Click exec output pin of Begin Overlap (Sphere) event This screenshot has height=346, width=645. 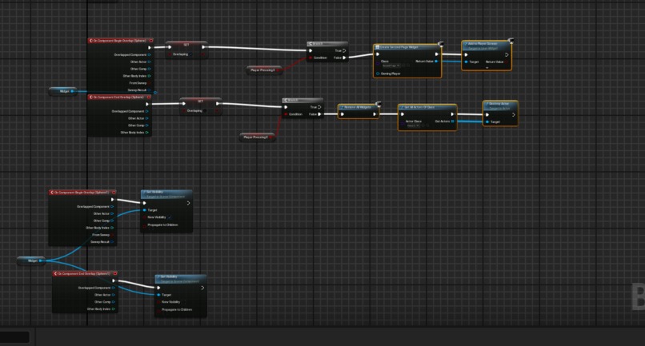pos(150,48)
